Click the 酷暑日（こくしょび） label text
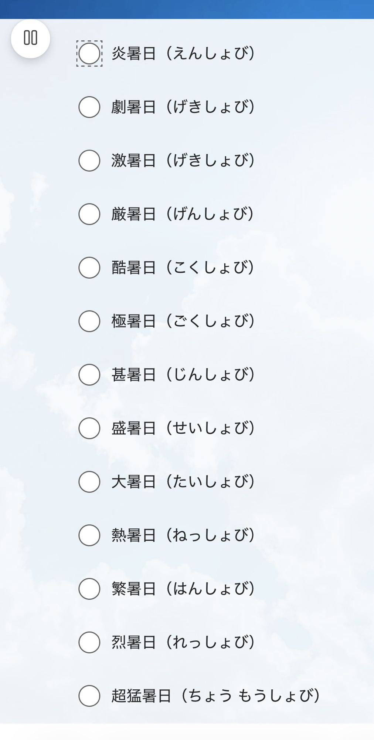The image size is (374, 740). tap(183, 268)
